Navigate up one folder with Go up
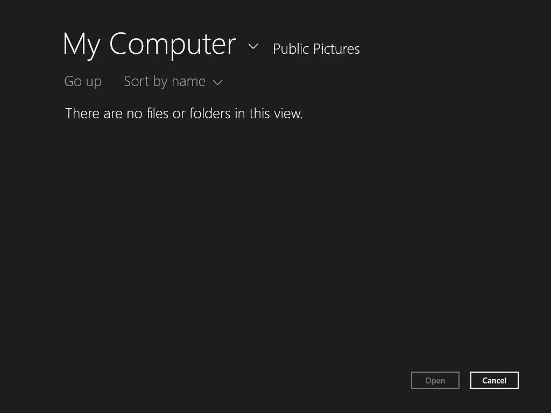The height and width of the screenshot is (413, 551). tap(83, 82)
